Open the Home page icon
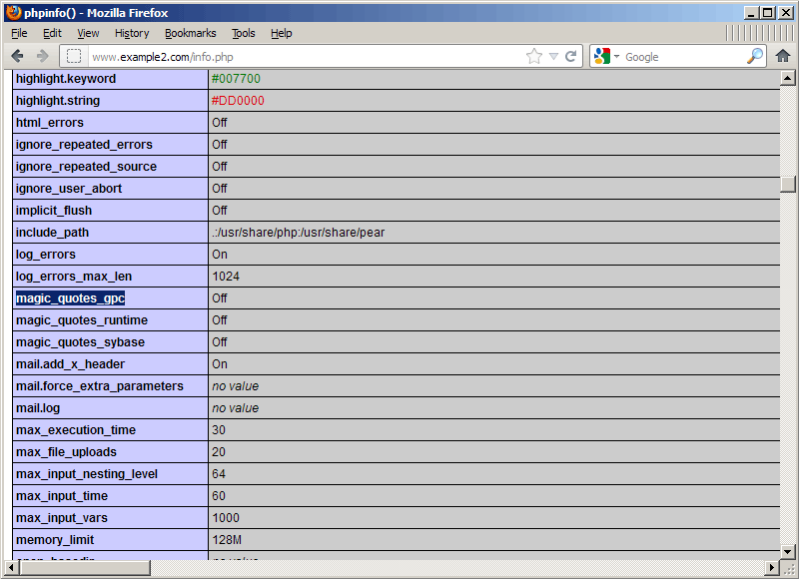The width and height of the screenshot is (799, 579). click(x=783, y=56)
